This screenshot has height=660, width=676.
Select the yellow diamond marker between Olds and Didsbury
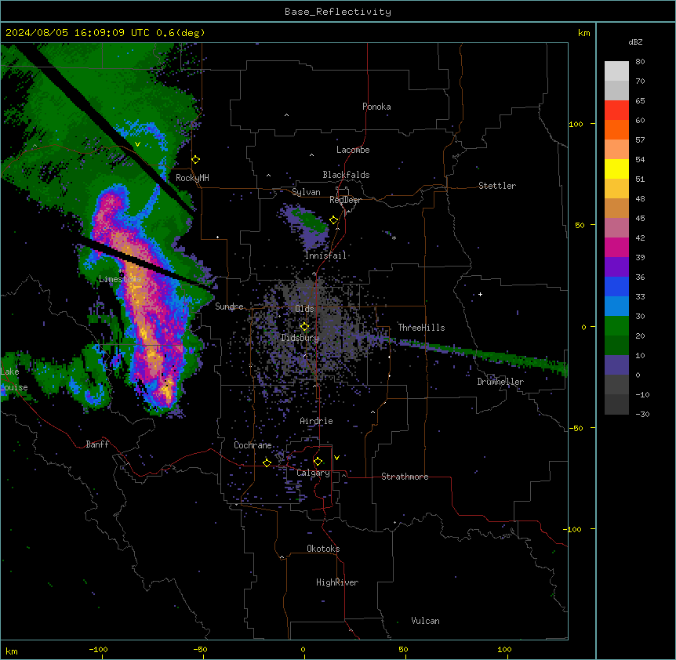point(304,326)
